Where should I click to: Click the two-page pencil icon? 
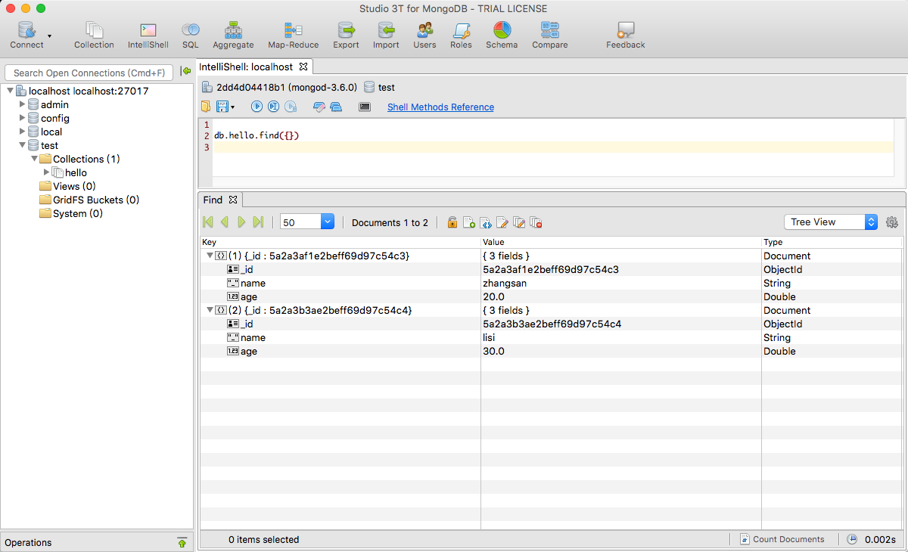coord(519,222)
